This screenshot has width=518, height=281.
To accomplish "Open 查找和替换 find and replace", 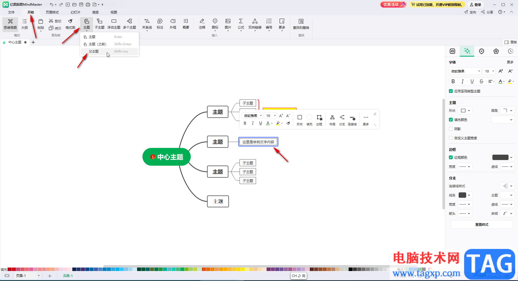I will pos(301,24).
